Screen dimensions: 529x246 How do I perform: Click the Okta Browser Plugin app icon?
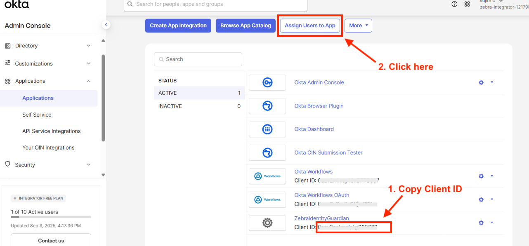click(267, 106)
